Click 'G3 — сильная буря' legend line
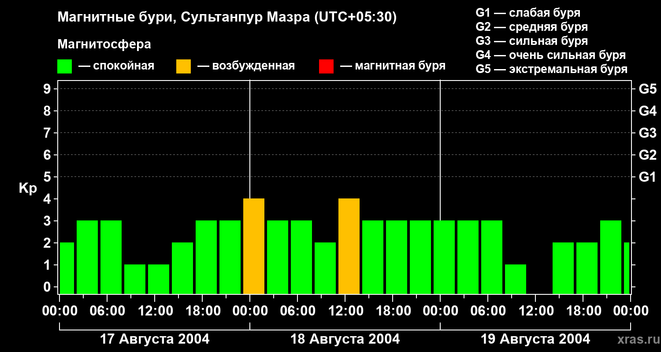This screenshot has height=352, width=661. point(532,41)
